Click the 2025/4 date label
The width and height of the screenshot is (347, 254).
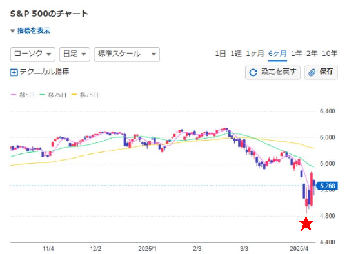point(299,249)
